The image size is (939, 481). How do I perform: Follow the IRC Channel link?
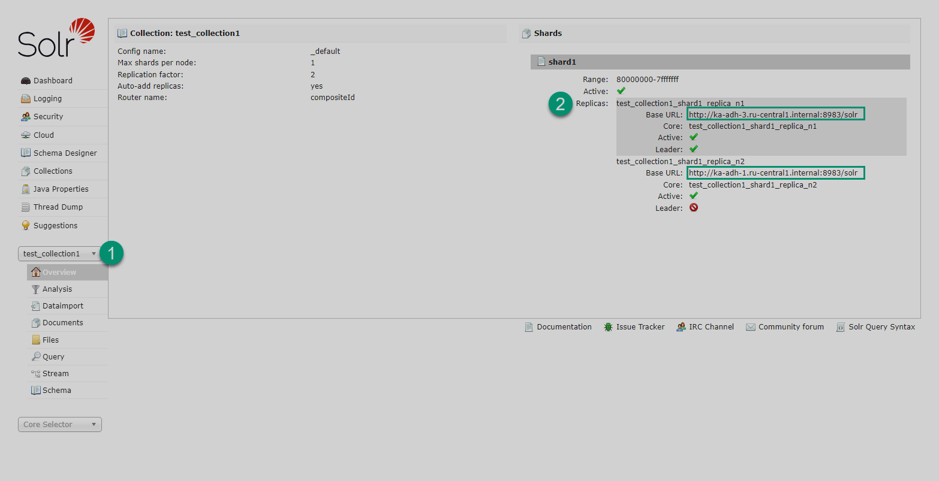pyautogui.click(x=711, y=327)
